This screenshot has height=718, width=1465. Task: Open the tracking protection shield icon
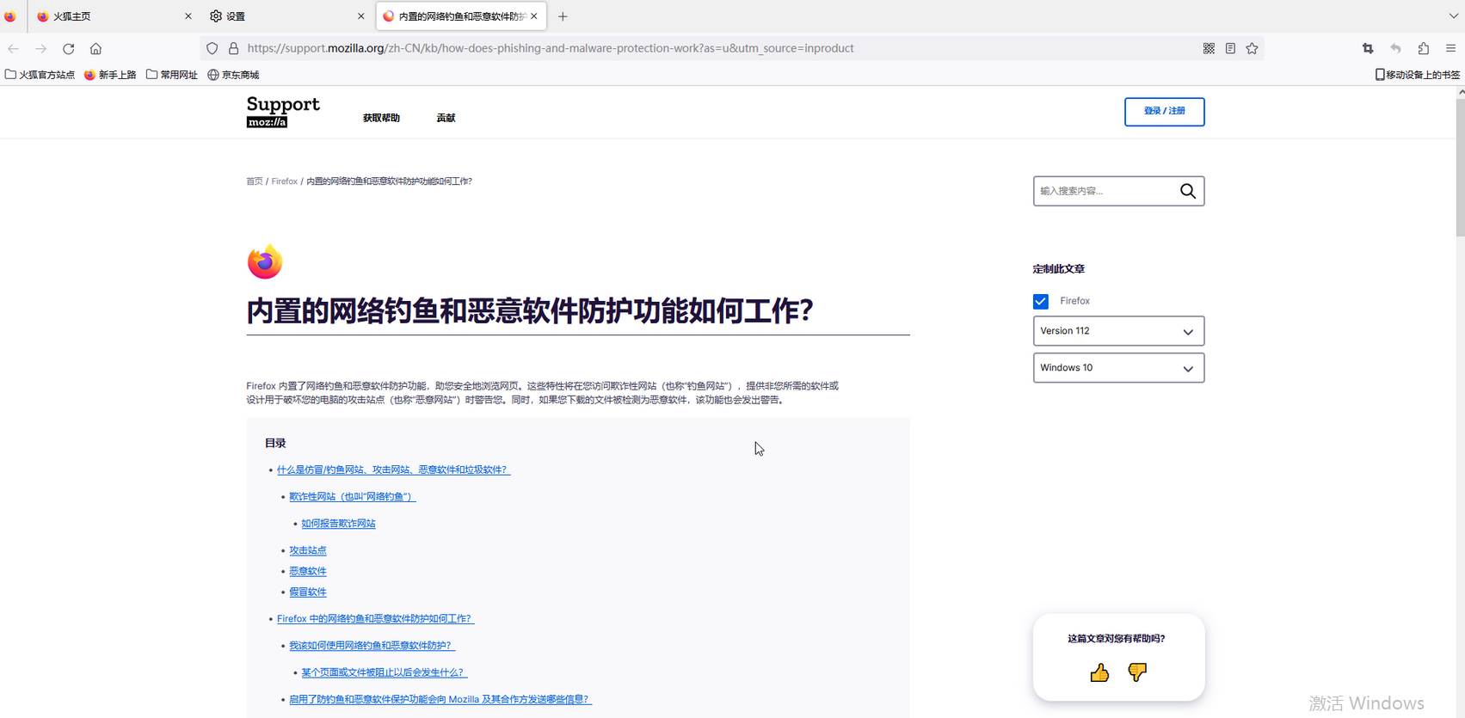pyautogui.click(x=212, y=49)
